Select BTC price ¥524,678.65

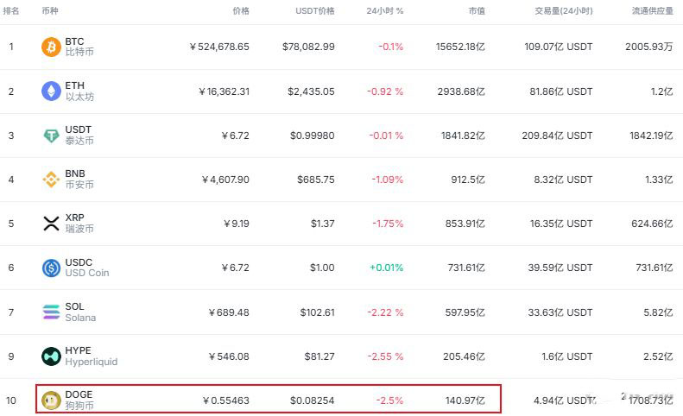tap(219, 47)
